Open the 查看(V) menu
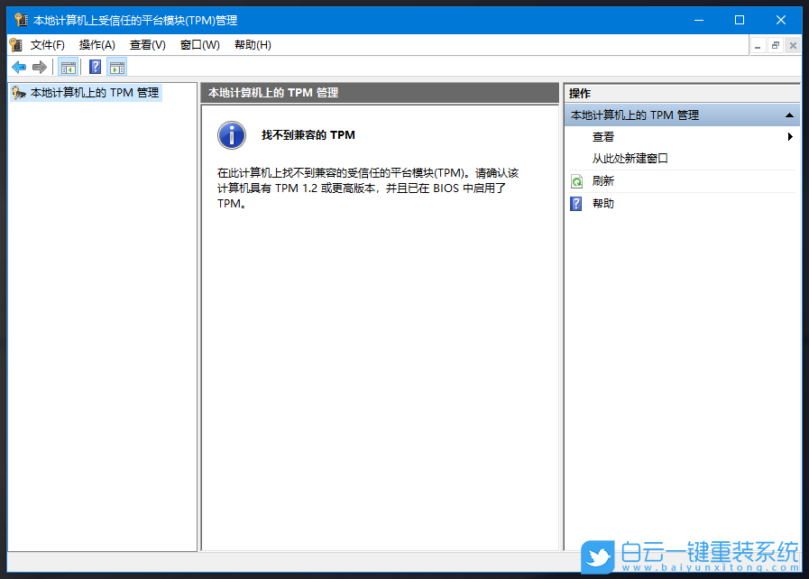Image resolution: width=809 pixels, height=579 pixels. (x=147, y=44)
